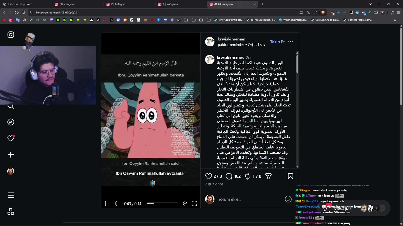Open a new browser tab
The height and width of the screenshot is (226, 403).
tap(262, 4)
